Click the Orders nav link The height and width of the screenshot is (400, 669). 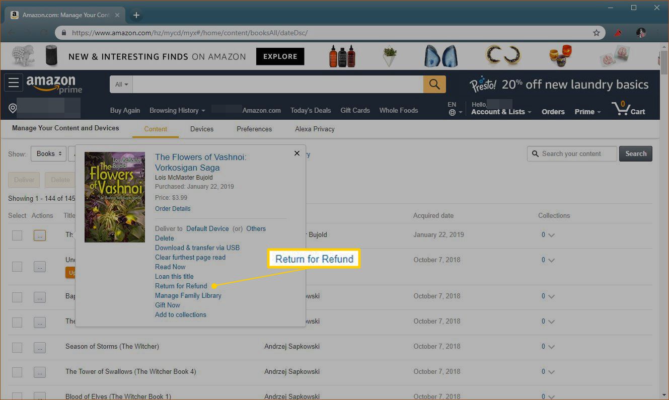[x=553, y=112]
